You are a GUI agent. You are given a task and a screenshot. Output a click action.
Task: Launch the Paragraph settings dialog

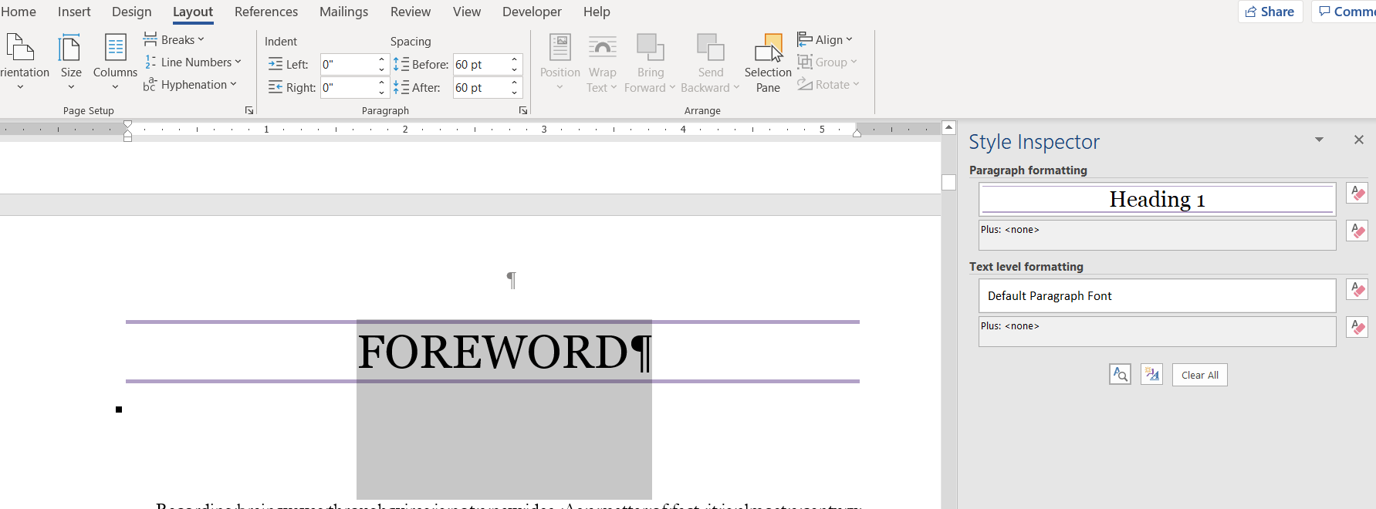(523, 110)
